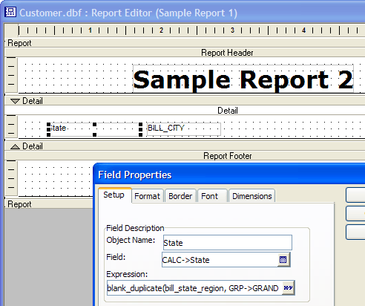Switch to the Setup tab
This screenshot has width=365, height=306.
pos(114,195)
